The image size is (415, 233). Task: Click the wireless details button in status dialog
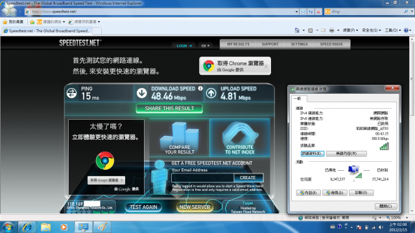[x=313, y=153]
